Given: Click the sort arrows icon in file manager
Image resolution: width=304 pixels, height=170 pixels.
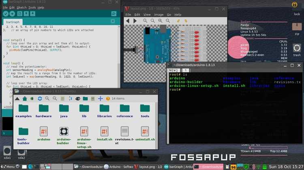Looking at the screenshot, I should [71, 99].
